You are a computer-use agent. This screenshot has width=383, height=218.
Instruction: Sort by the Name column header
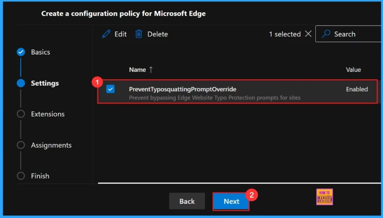[x=138, y=70]
